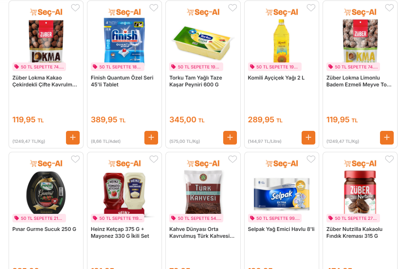Toggle favorite heart on Heinz Ketçap set
398x269 pixels.
(x=154, y=159)
